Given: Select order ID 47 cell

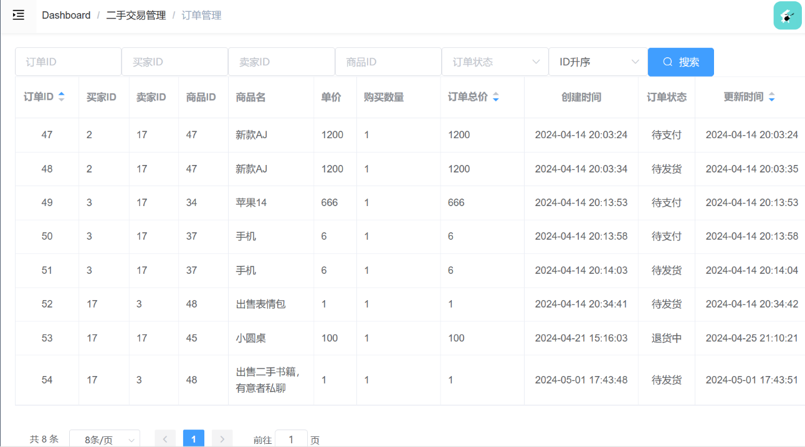Looking at the screenshot, I should click(x=47, y=134).
